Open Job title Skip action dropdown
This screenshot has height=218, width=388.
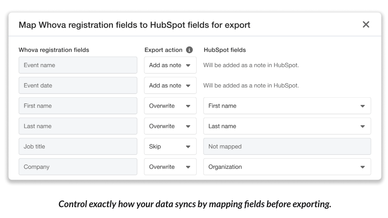coord(170,146)
